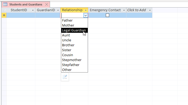The height and width of the screenshot is (105, 188).
Task: Click the new record asterisk row selector
Action: (x=4, y=15)
